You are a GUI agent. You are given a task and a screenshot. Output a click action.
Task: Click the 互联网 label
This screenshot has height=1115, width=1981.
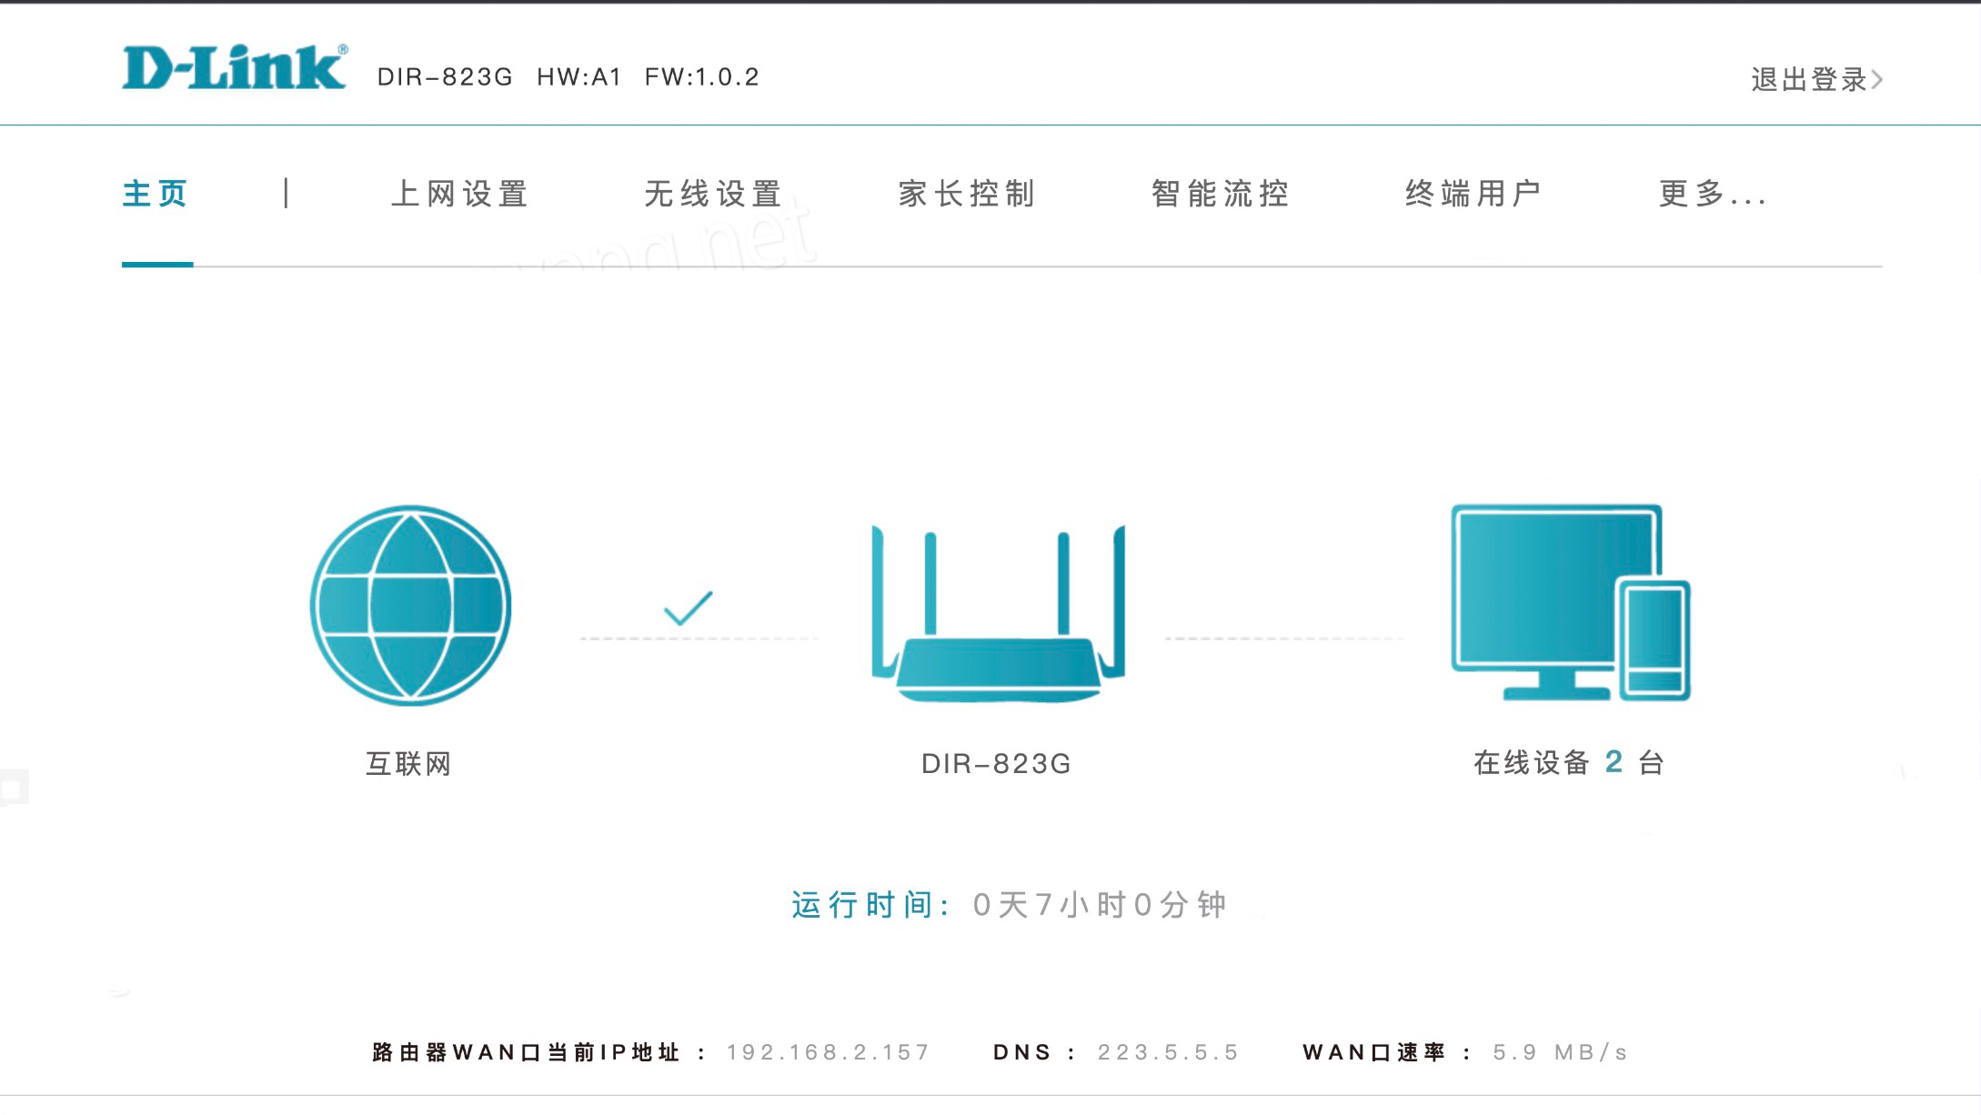click(x=408, y=763)
